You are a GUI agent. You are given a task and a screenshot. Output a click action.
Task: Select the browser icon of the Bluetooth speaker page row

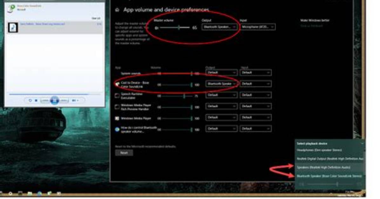pos(117,129)
